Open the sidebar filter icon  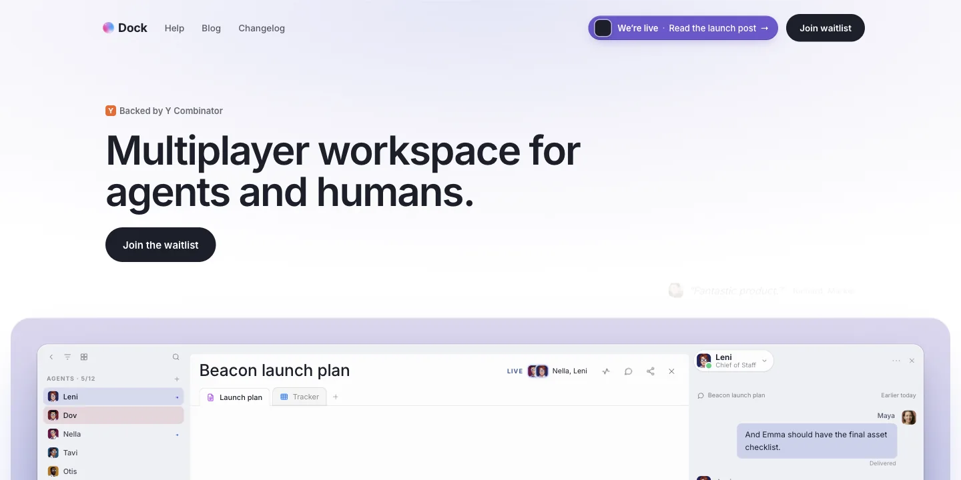point(67,357)
